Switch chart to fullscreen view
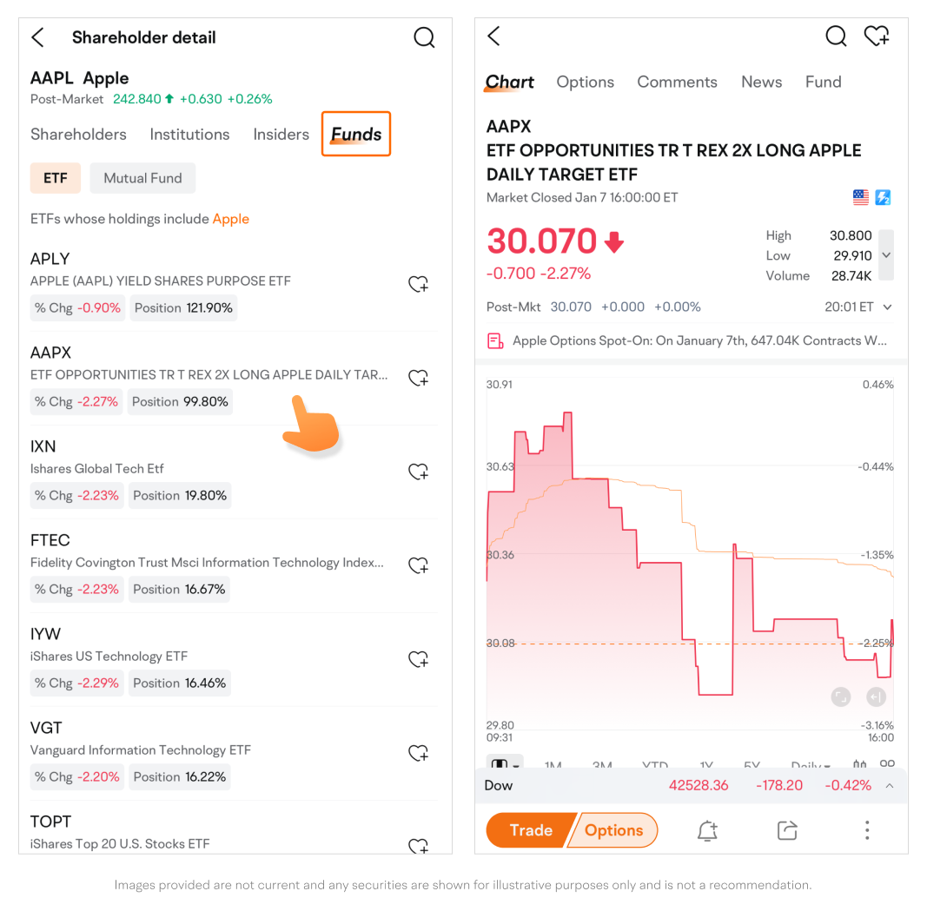This screenshot has width=927, height=911. pyautogui.click(x=840, y=696)
